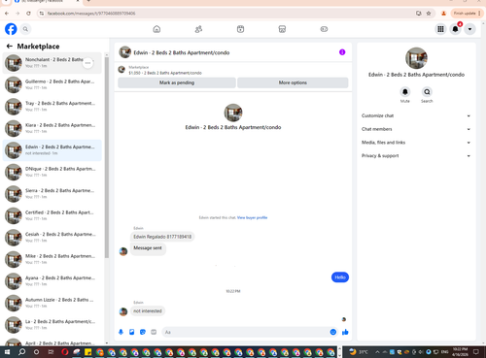Open the View buyer profile link
The image size is (486, 358).
click(x=252, y=217)
